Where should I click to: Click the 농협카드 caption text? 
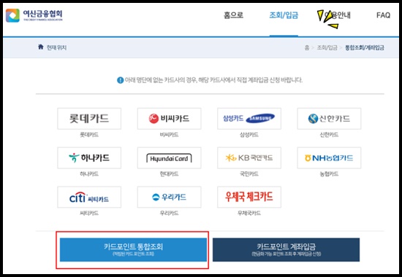coord(329,174)
